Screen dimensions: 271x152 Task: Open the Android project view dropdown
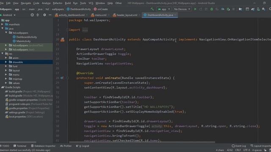tap(8, 15)
